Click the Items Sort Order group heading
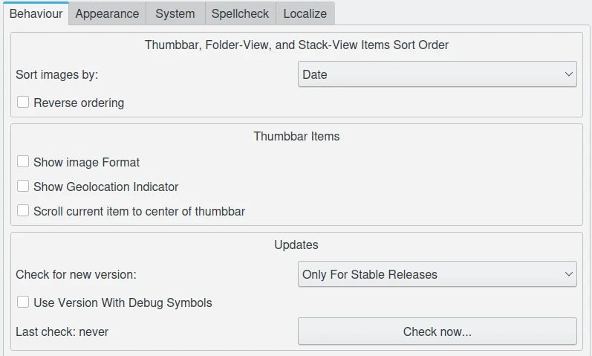 coord(296,45)
